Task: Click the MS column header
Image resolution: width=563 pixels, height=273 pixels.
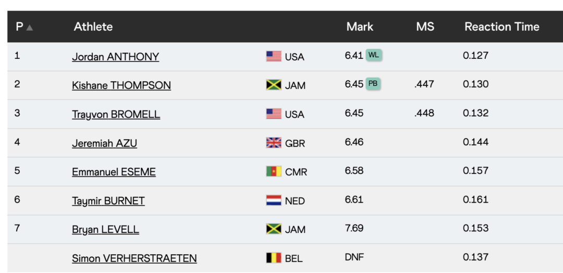Action: tap(425, 27)
